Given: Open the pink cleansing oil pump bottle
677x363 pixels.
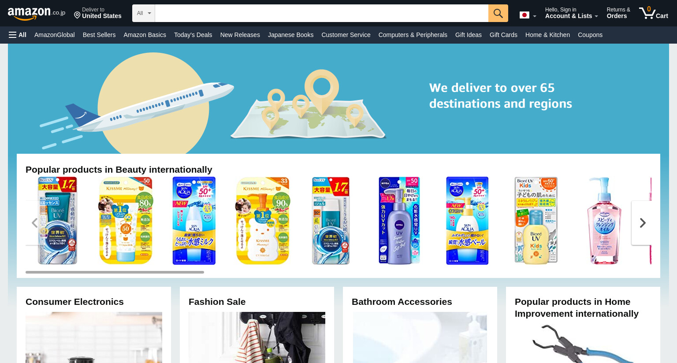Looking at the screenshot, I should point(604,221).
